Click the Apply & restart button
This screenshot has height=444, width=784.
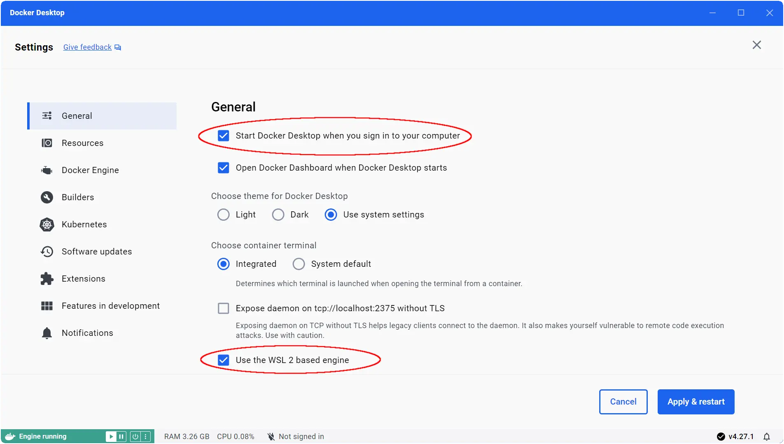pyautogui.click(x=696, y=402)
